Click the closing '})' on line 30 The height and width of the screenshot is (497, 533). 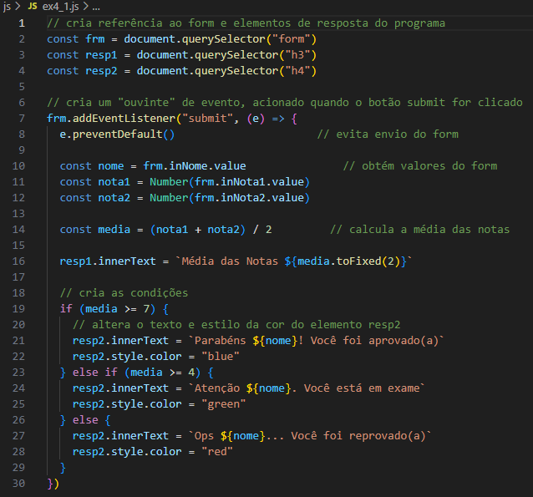[53, 484]
